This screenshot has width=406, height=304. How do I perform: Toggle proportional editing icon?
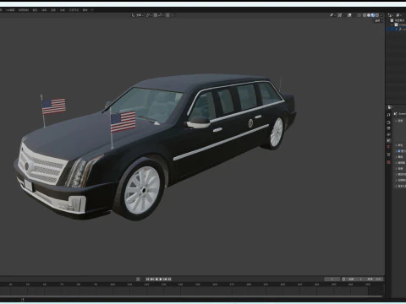pos(167,15)
